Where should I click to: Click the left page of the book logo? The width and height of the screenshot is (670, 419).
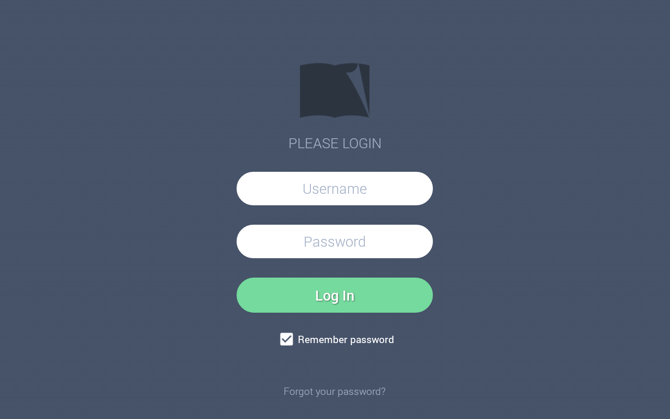pos(317,91)
